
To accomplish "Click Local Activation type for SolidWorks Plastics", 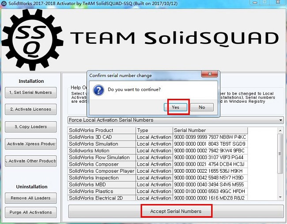I will pos(154,191).
